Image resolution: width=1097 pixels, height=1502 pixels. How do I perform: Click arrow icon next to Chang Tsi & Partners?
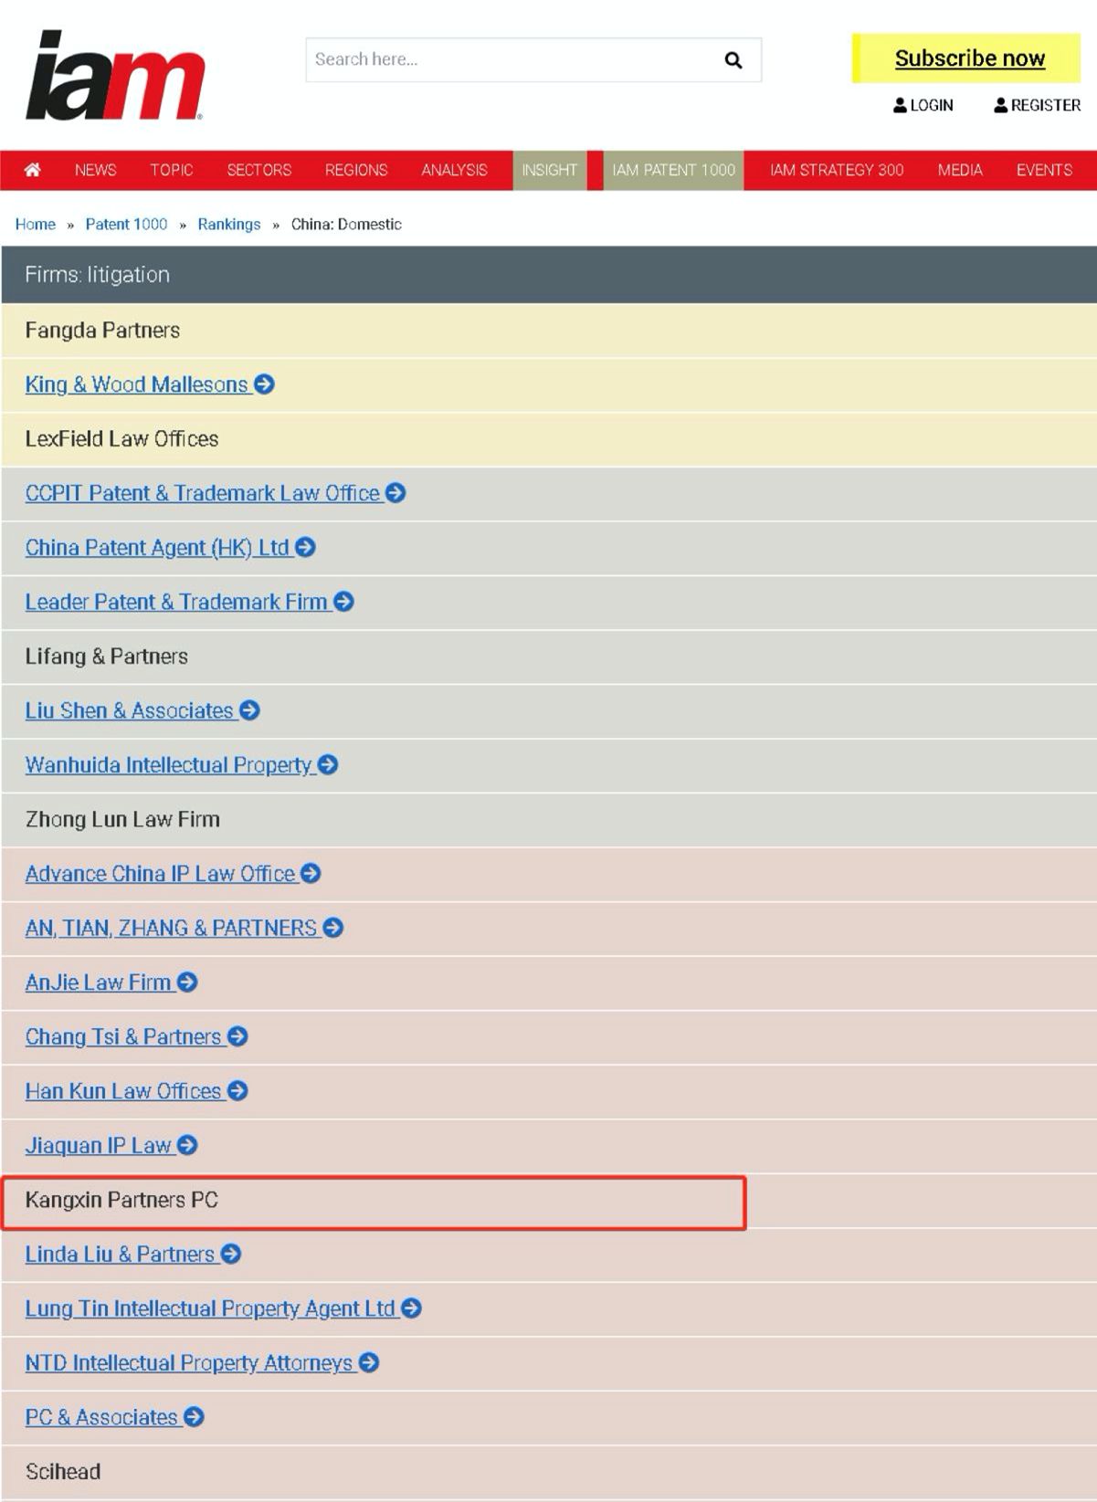(237, 1036)
